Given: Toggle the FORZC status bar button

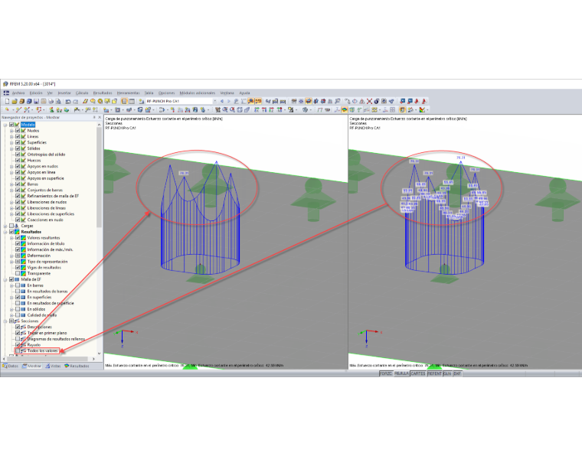Looking at the screenshot, I should pyautogui.click(x=386, y=373).
